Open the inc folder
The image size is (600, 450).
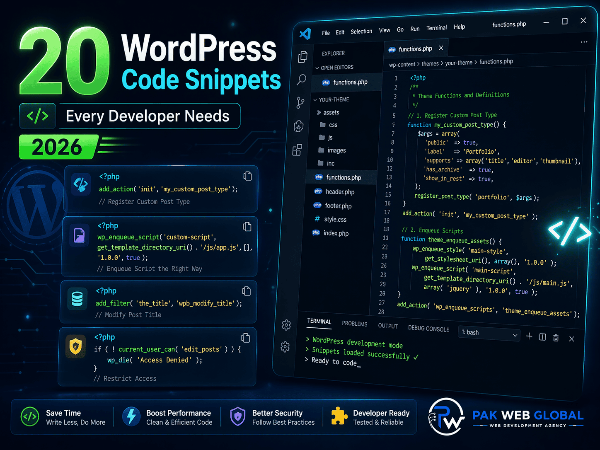coord(326,163)
